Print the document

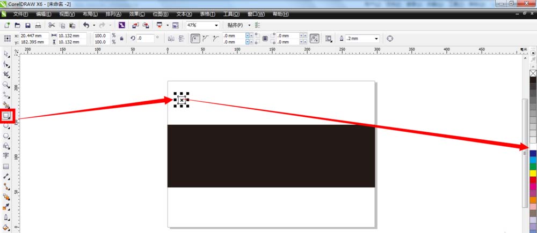[38, 25]
